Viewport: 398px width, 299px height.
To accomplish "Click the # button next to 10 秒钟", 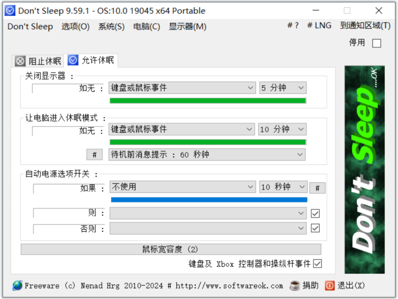I will (x=317, y=188).
